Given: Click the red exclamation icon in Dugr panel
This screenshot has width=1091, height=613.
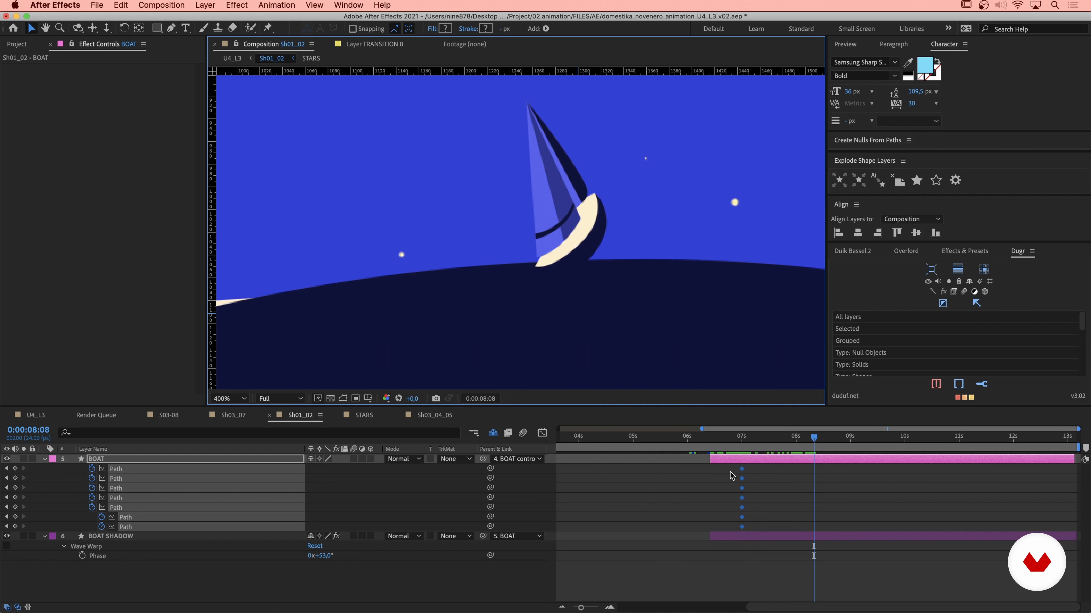Looking at the screenshot, I should pyautogui.click(x=936, y=384).
